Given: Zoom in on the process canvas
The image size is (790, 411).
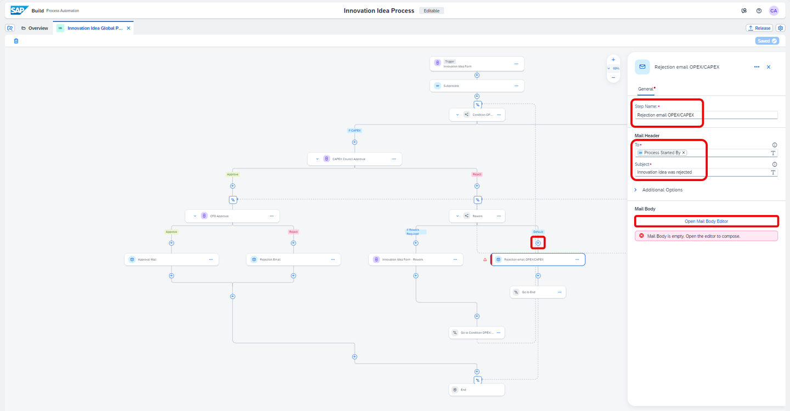Looking at the screenshot, I should coord(613,59).
